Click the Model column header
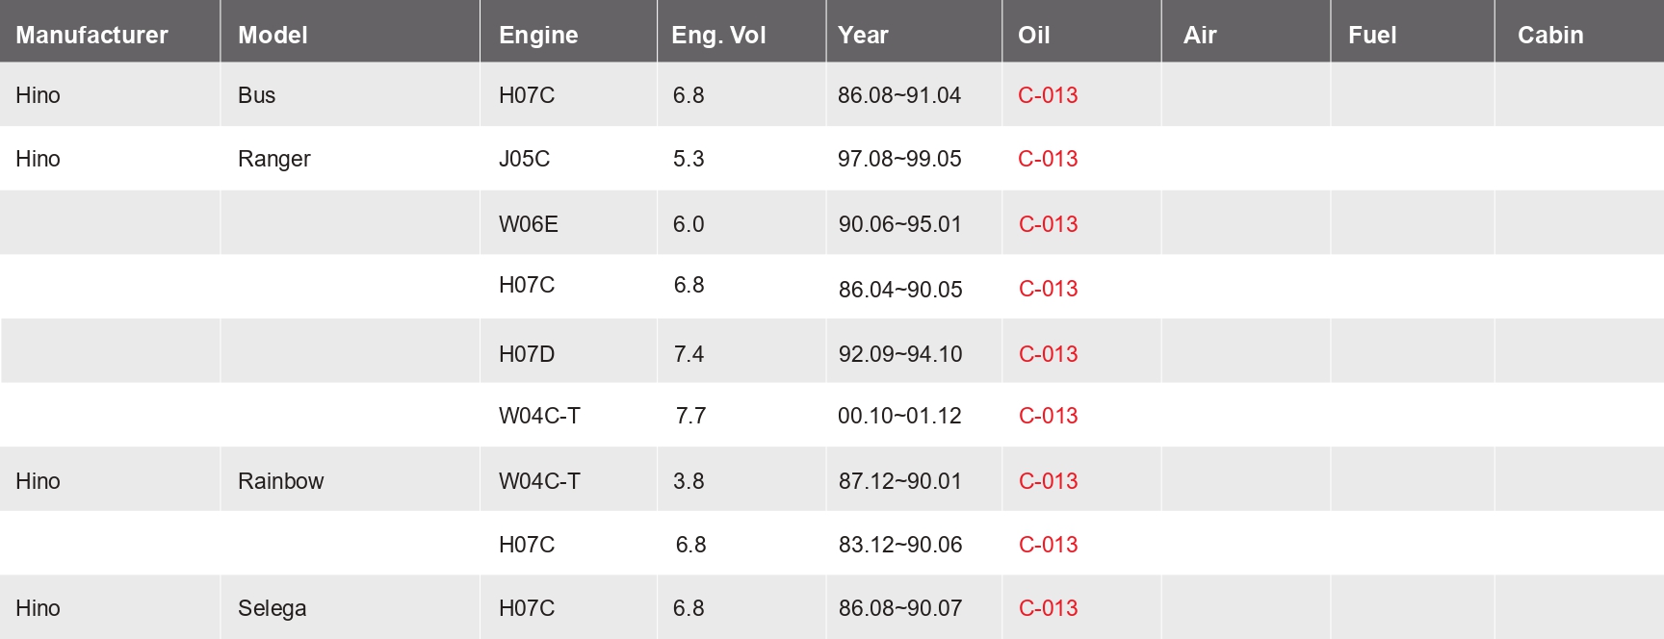This screenshot has width=1664, height=639. [273, 36]
